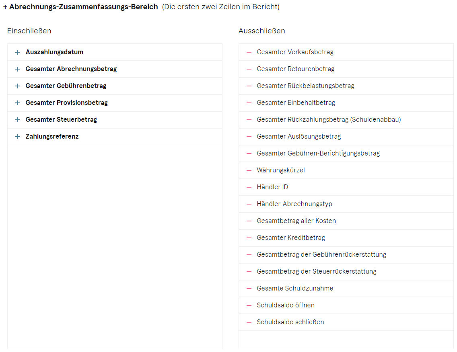Click the Gesamter Rückbelastungsbetrag excluded entry
The width and height of the screenshot is (457, 352).
[x=305, y=86]
